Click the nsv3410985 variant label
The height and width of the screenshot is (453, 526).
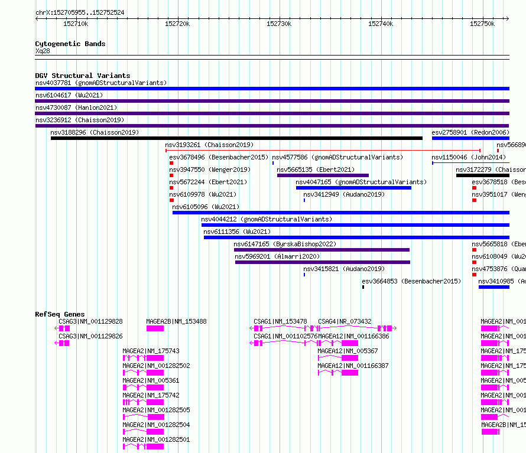point(502,281)
